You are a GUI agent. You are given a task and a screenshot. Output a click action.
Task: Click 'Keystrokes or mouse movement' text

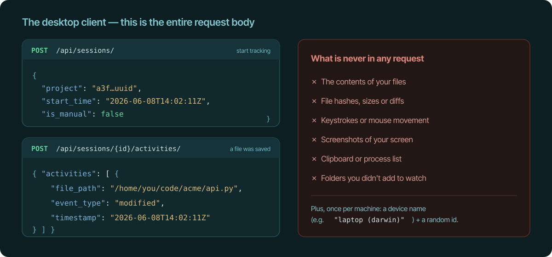[375, 120]
